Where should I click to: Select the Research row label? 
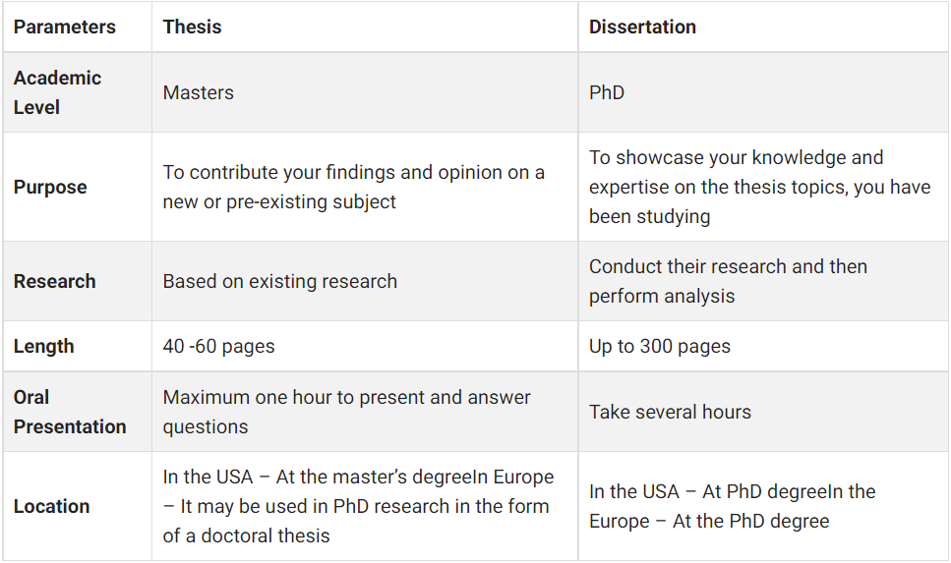pos(55,281)
